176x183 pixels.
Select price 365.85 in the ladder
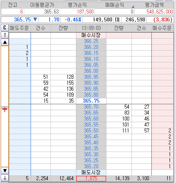[91, 89]
